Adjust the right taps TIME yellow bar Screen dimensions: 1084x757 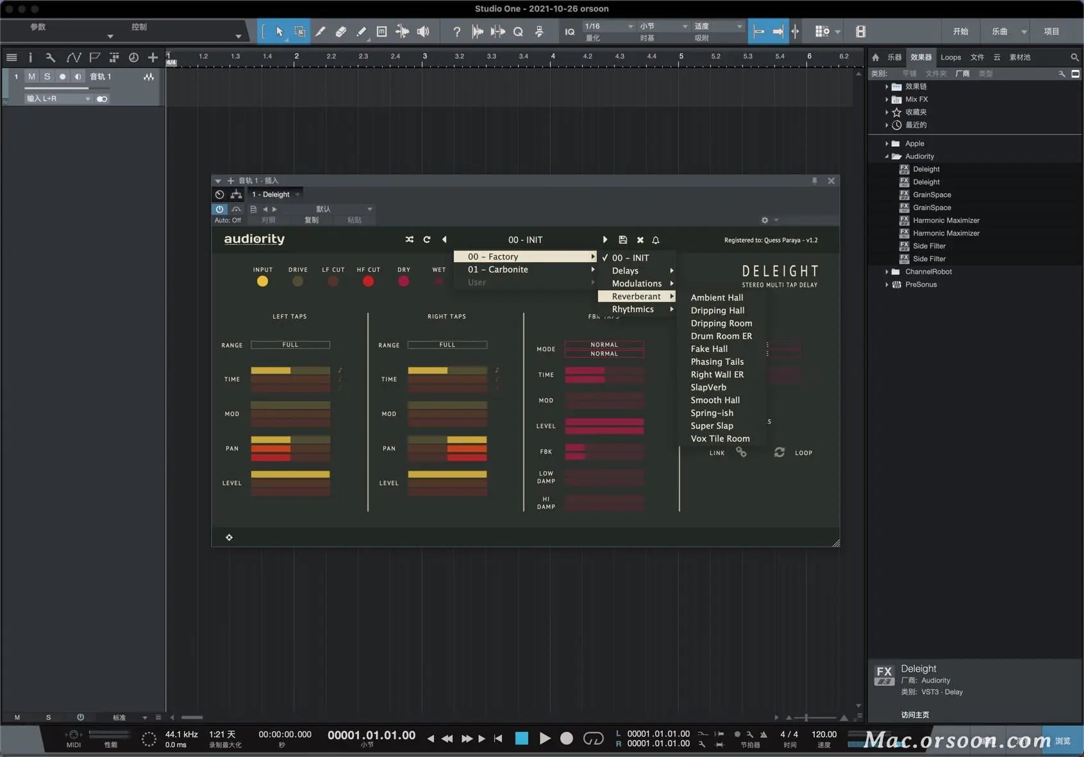447,370
